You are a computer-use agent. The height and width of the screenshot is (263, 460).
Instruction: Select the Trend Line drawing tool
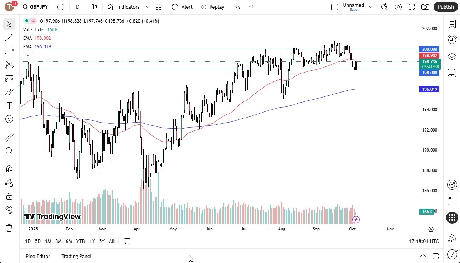[x=9, y=38]
